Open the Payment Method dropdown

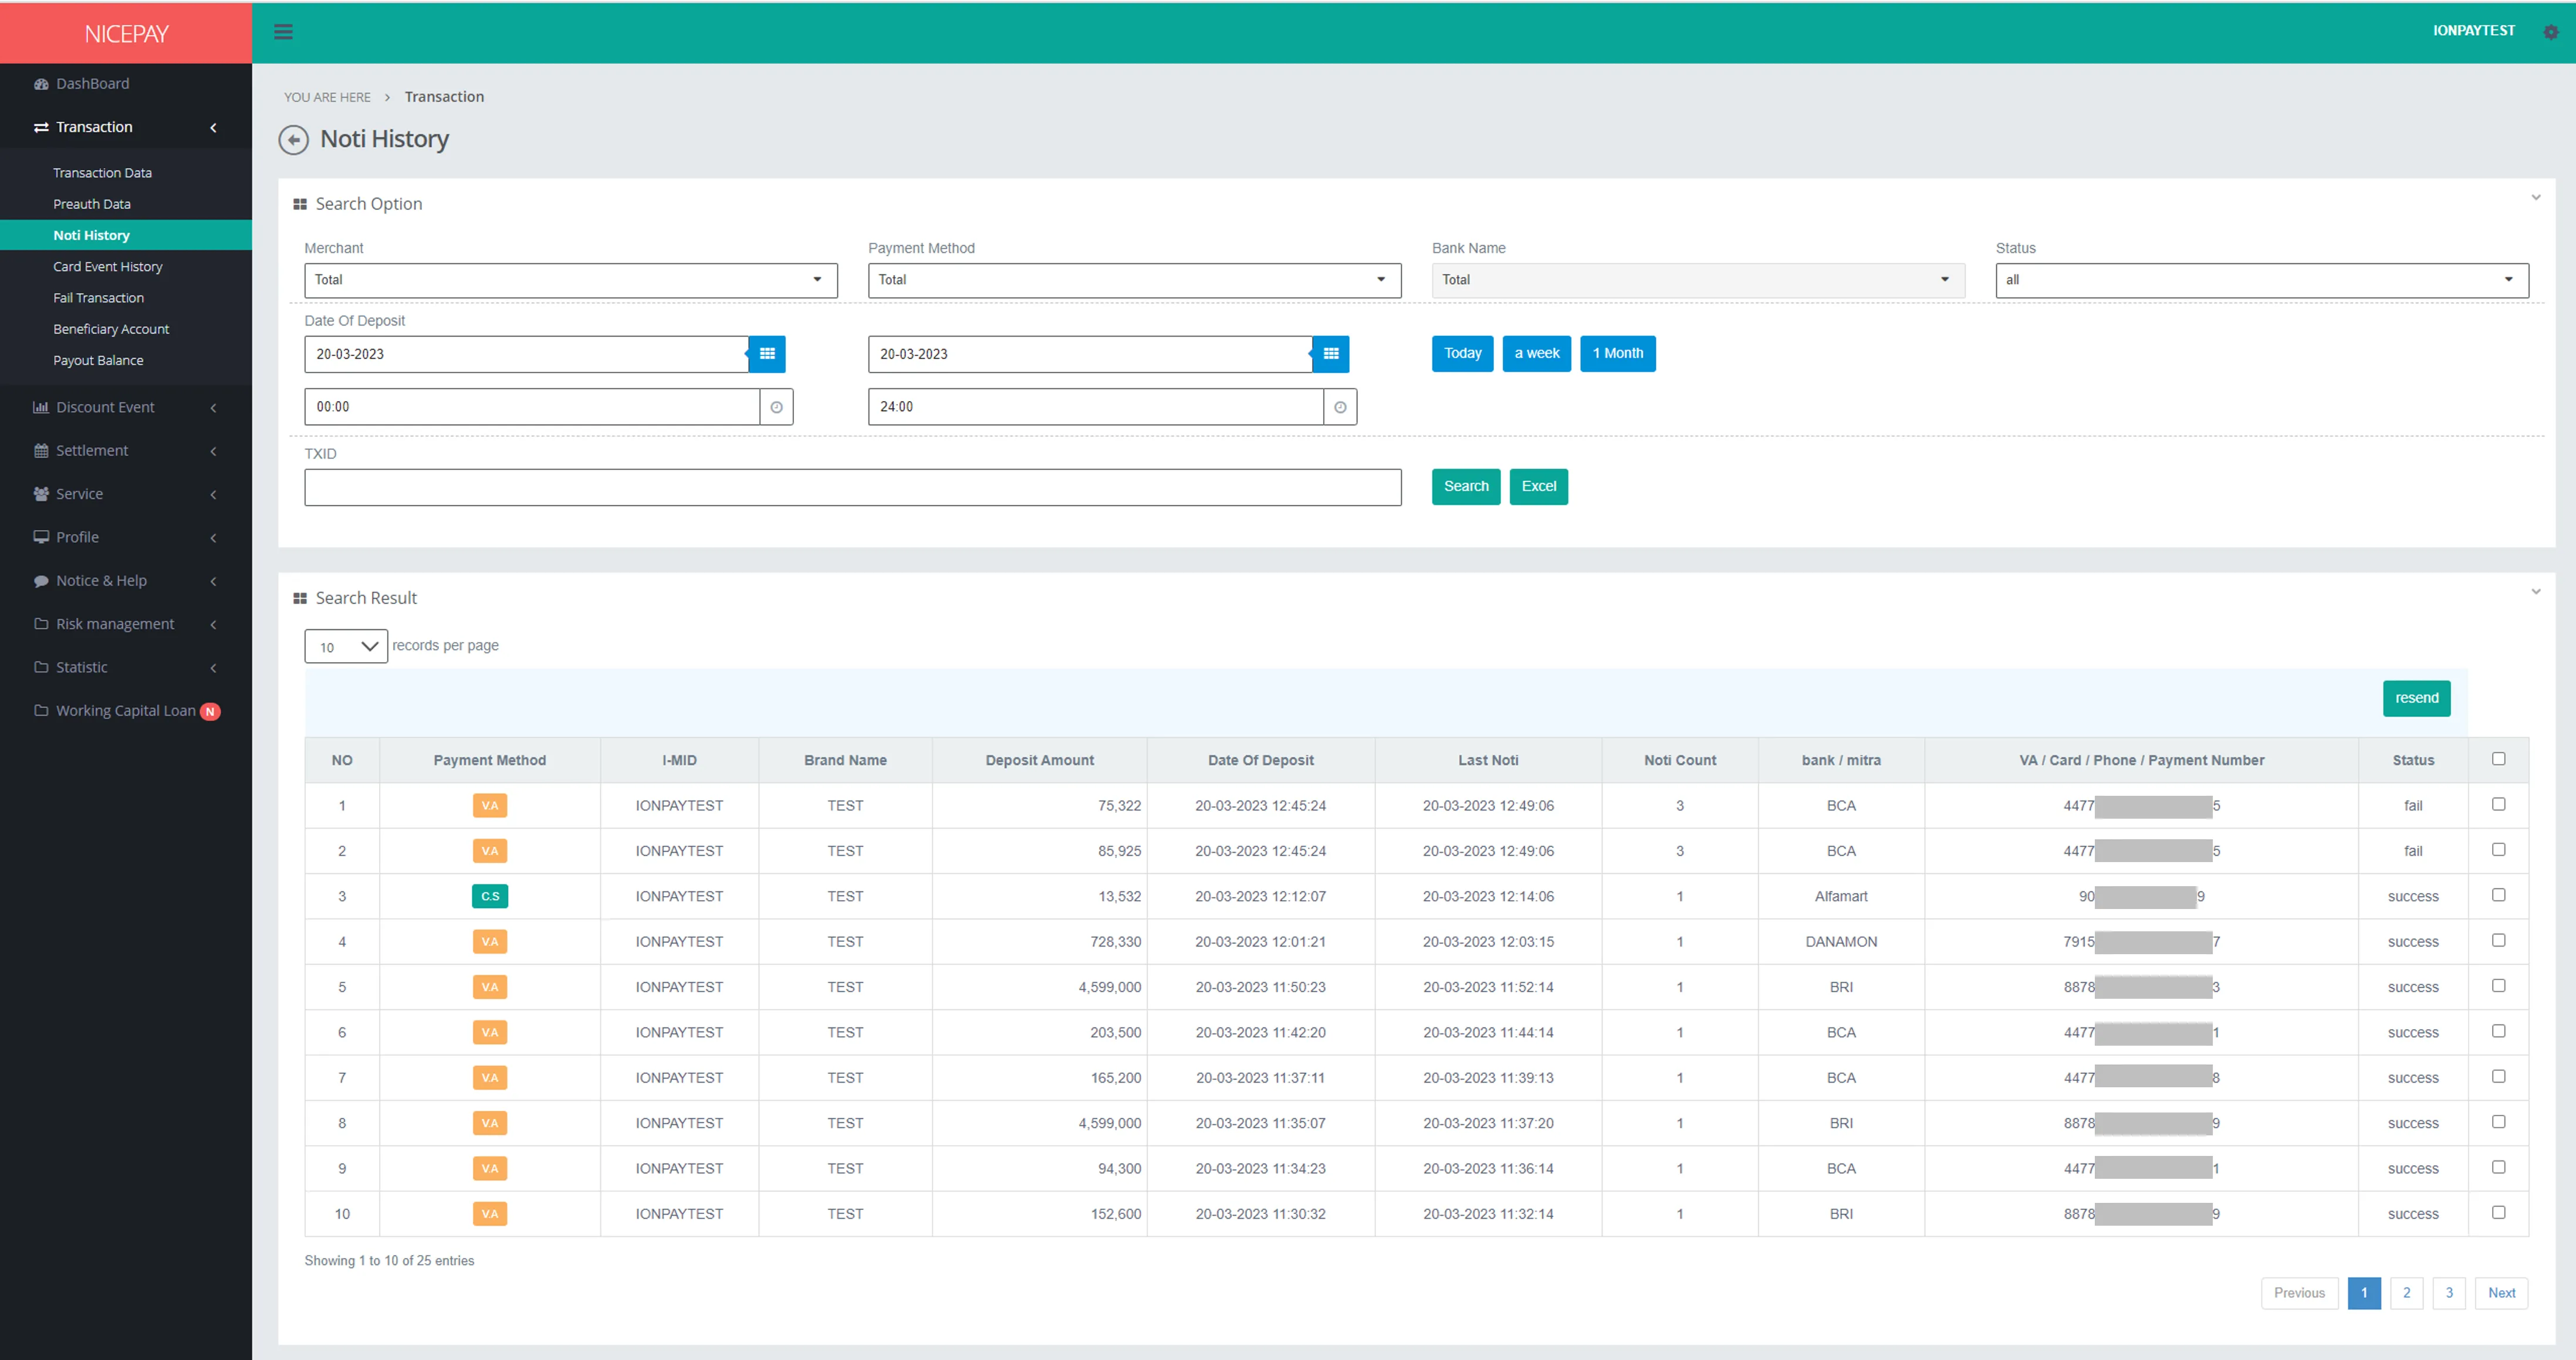(1134, 281)
